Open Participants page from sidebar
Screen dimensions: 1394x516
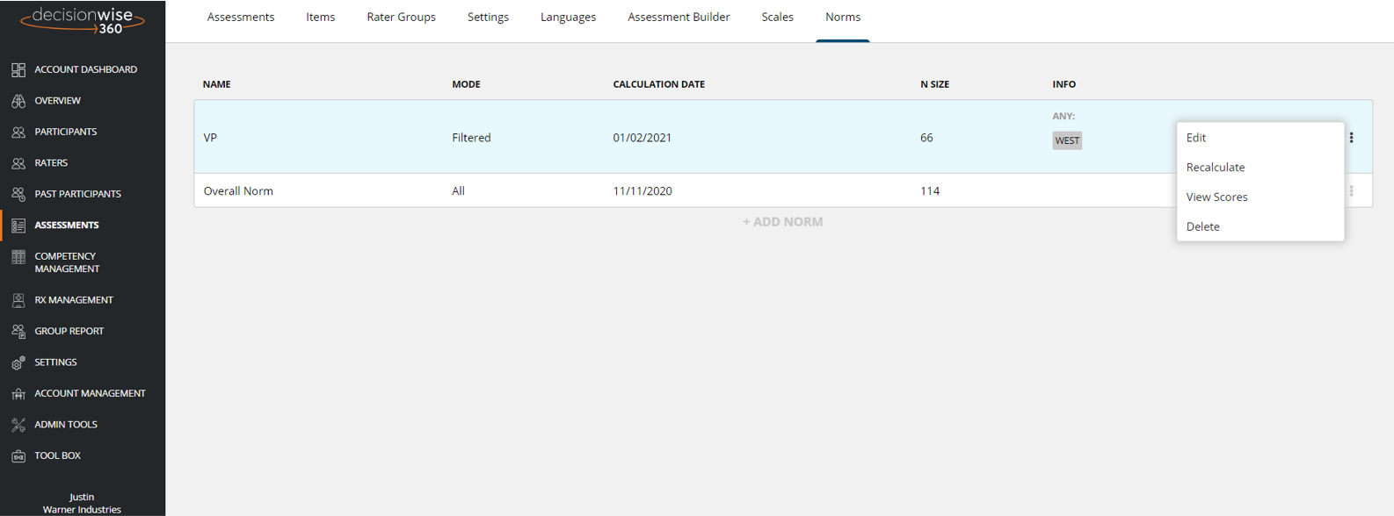coord(66,132)
